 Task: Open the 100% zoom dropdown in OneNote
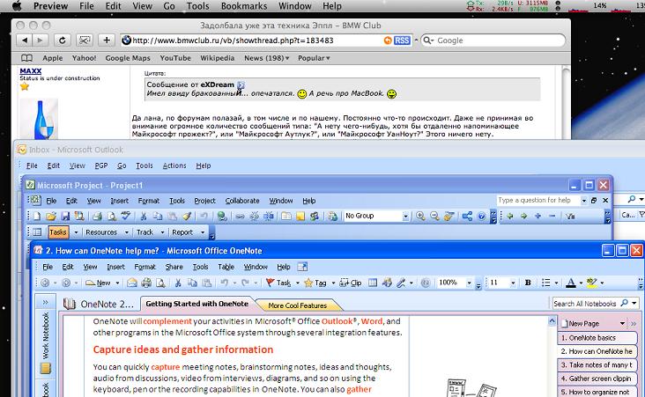469,283
